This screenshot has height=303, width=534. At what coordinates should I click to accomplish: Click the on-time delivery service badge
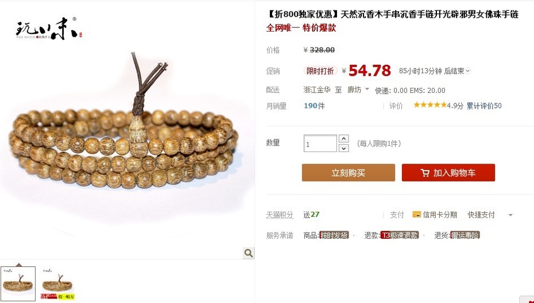334,235
